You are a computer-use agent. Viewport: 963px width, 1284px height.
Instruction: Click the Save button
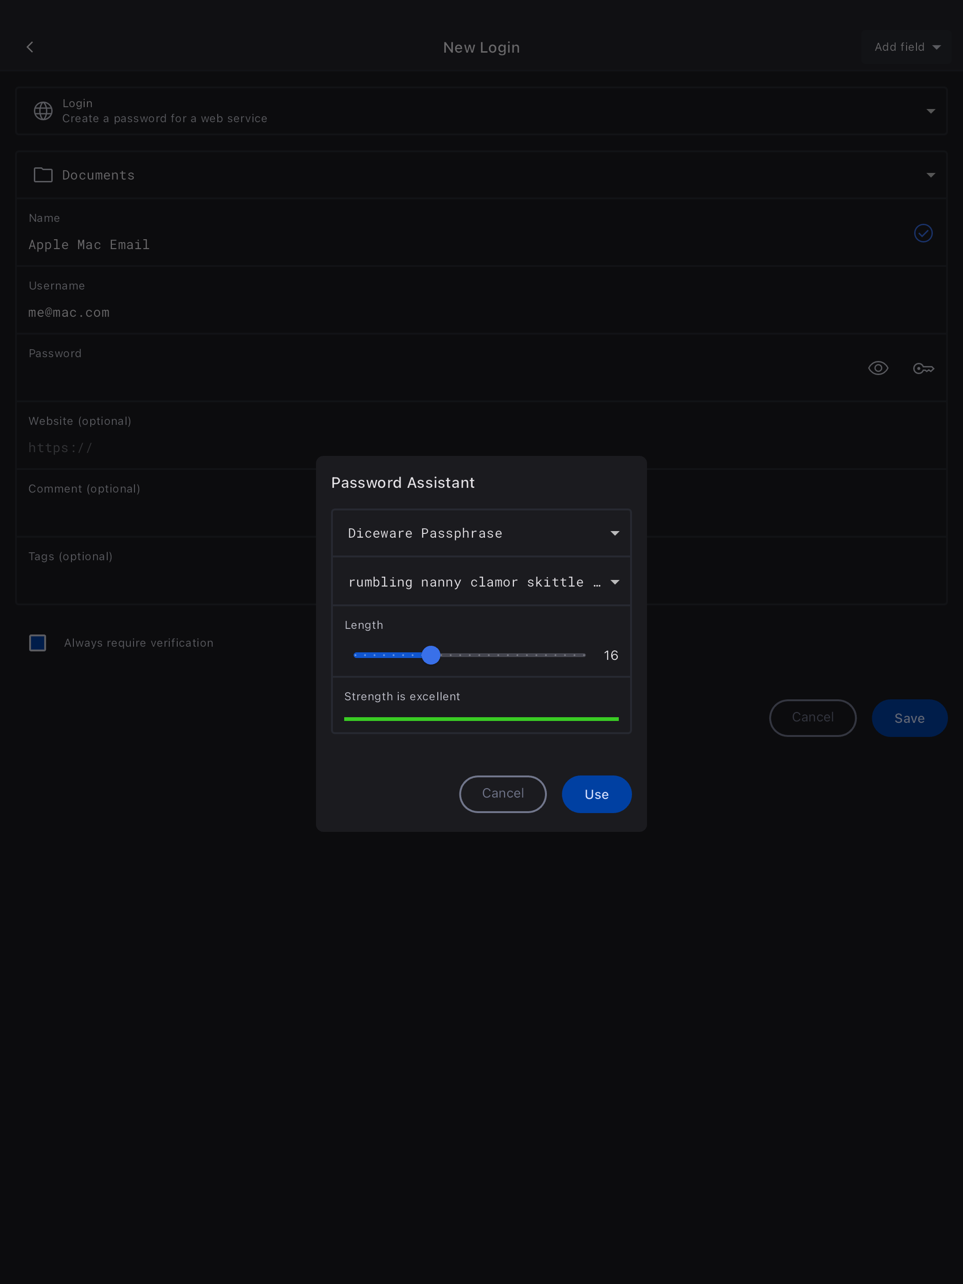tap(909, 718)
